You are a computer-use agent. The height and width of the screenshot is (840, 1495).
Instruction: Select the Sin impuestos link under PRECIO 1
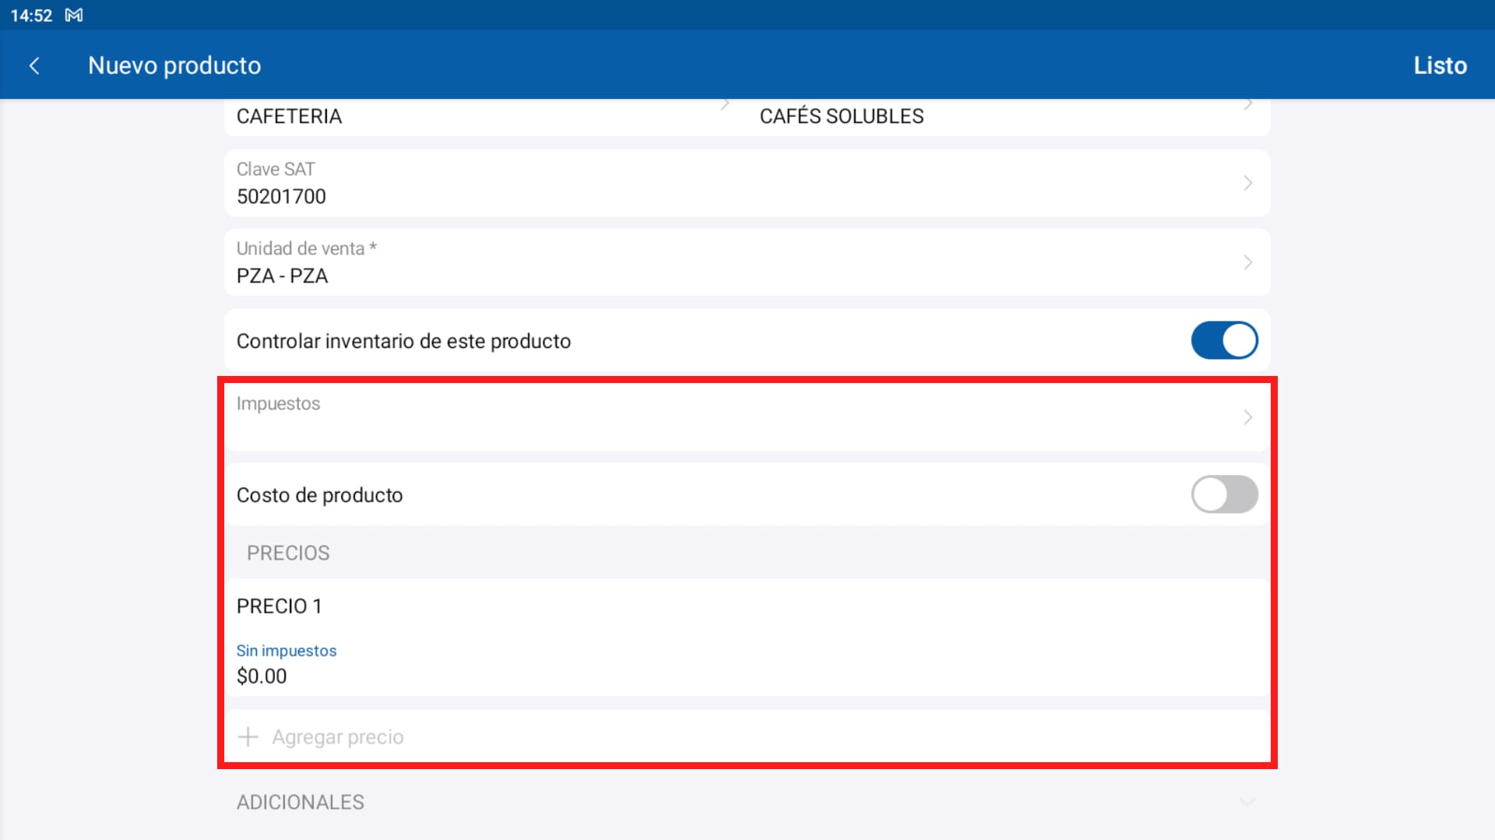(x=287, y=650)
